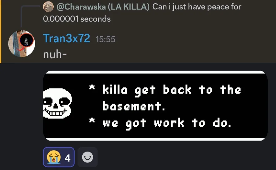Select the Tran3x72 username
This screenshot has width=276, height=170.
67,38
